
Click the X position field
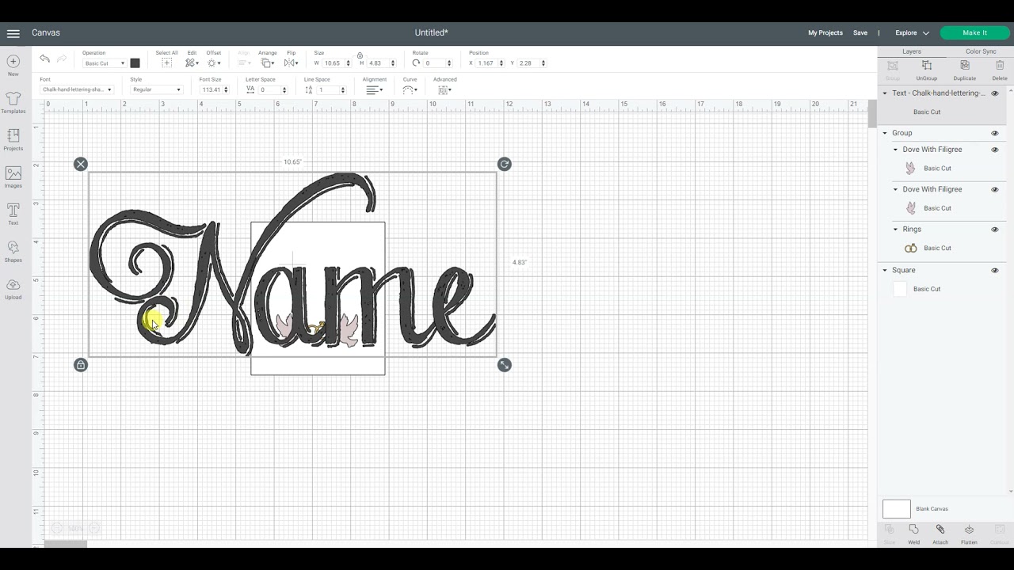(486, 63)
